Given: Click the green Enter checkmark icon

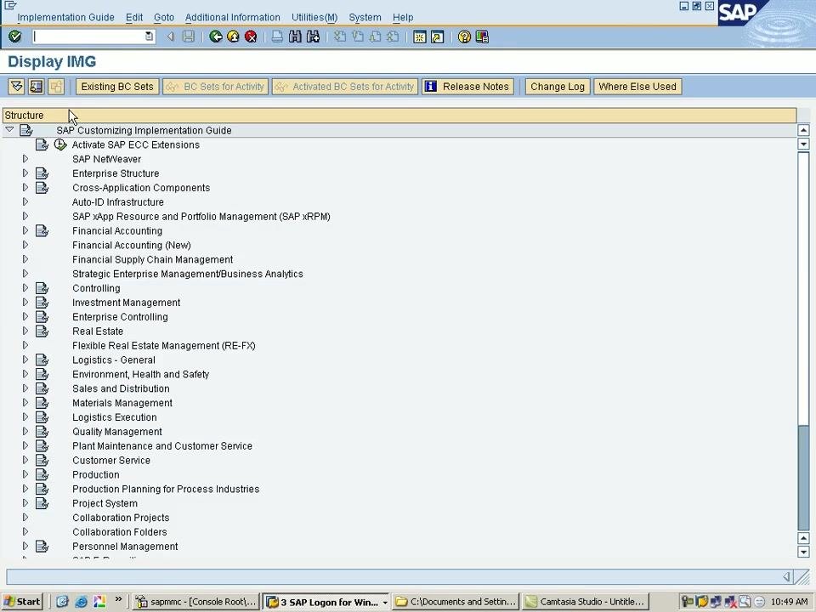Looking at the screenshot, I should point(15,37).
